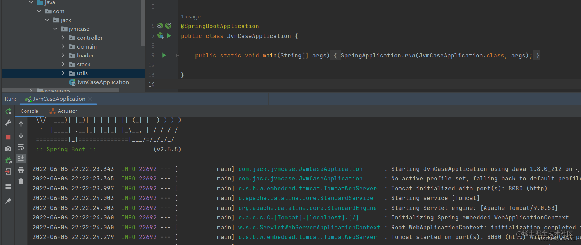This screenshot has width=581, height=245.
Task: Expand the controller package
Action: coord(63,38)
